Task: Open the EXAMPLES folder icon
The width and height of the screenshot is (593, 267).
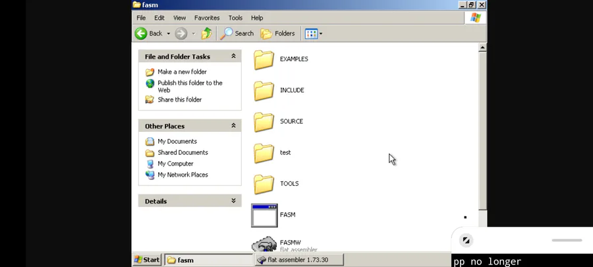Action: click(x=264, y=60)
